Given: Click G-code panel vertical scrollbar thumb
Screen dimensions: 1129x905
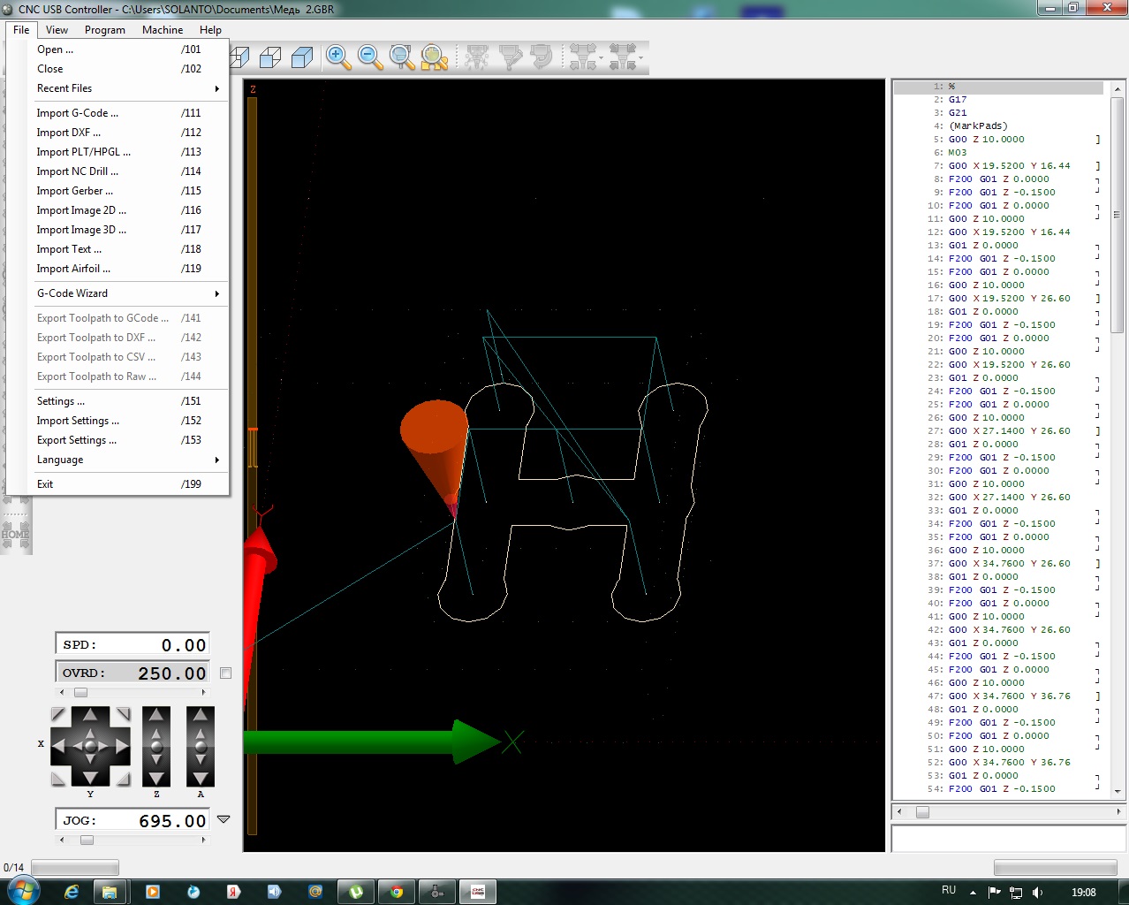Looking at the screenshot, I should tap(1117, 214).
